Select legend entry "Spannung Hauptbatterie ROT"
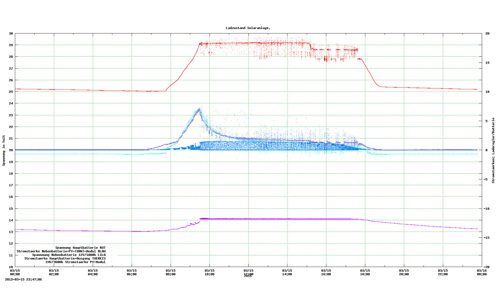Viewport: 497px width, 304px height. click(x=80, y=248)
